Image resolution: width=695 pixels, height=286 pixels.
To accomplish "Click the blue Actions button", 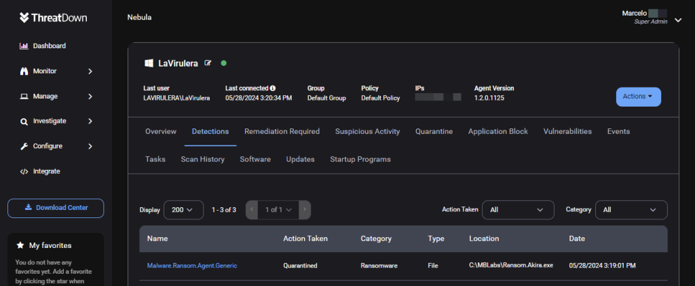I will tap(638, 96).
